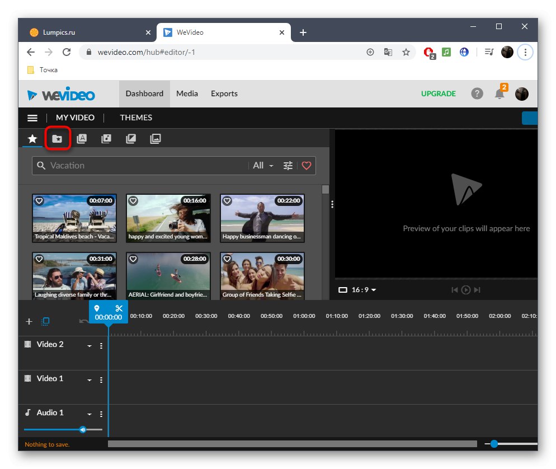Favorite the Happy businessman dancing clip

[227, 200]
